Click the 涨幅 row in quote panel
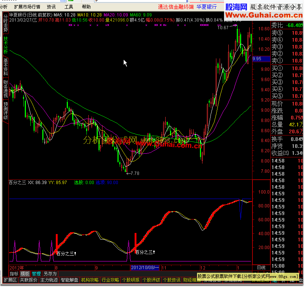 [287, 118]
